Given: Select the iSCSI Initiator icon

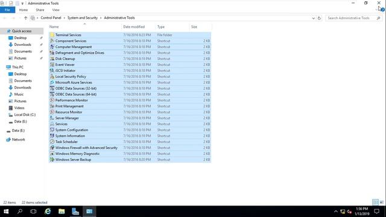Looking at the screenshot, I should [52, 71].
